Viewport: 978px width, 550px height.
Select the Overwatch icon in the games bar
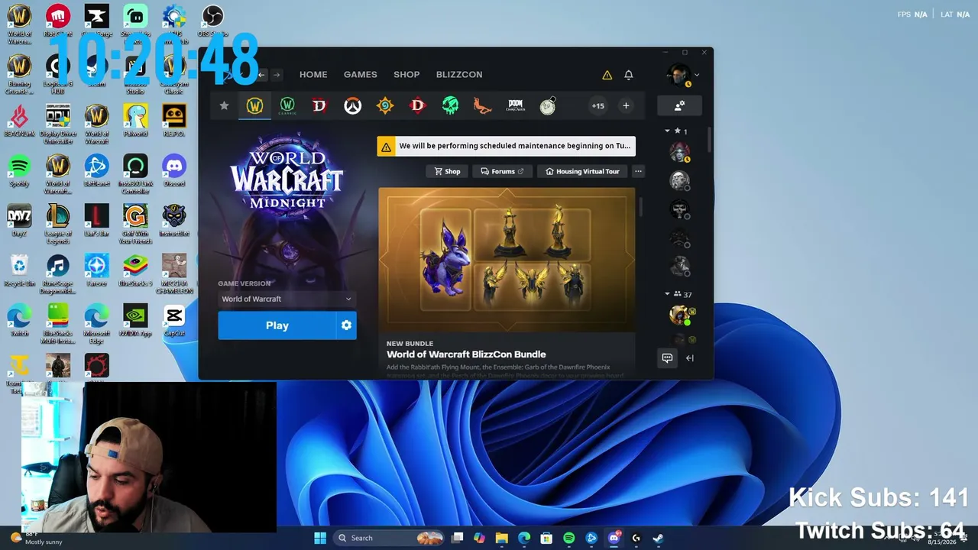pos(352,106)
